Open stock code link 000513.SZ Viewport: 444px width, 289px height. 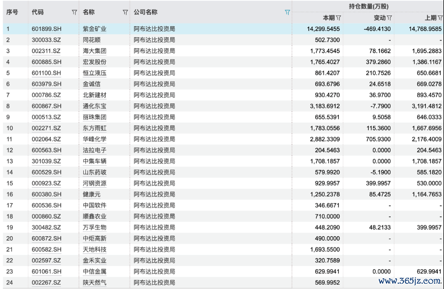tap(46, 117)
